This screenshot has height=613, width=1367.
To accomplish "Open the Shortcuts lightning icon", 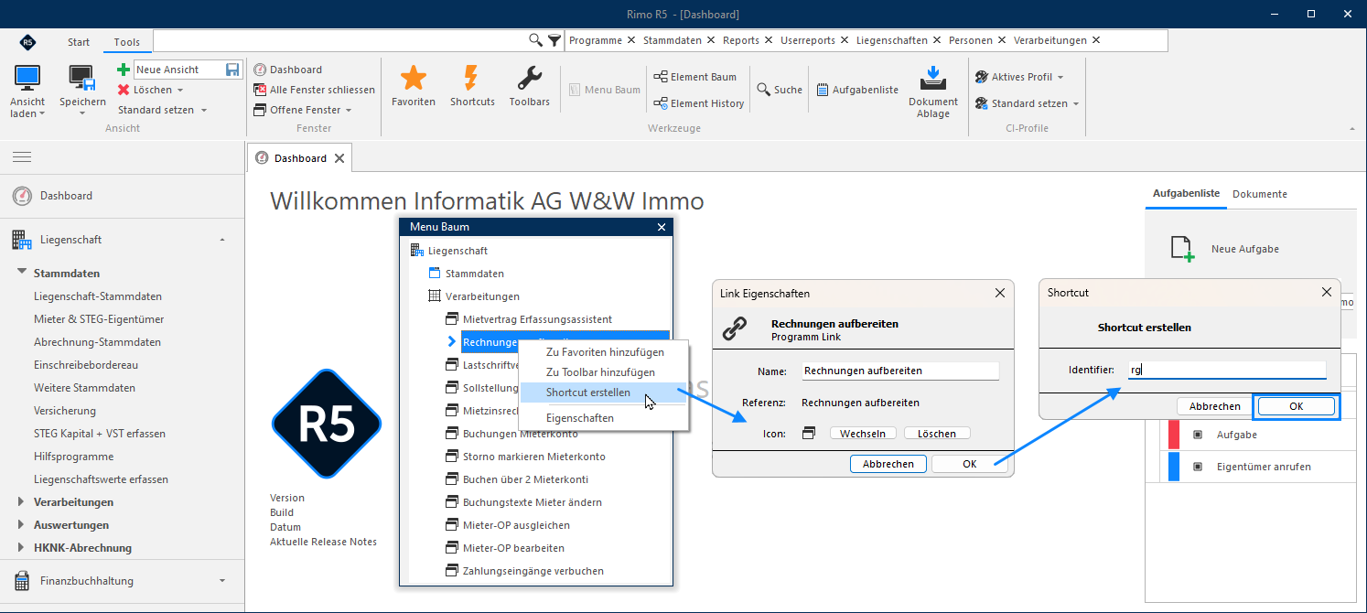I will tap(471, 78).
